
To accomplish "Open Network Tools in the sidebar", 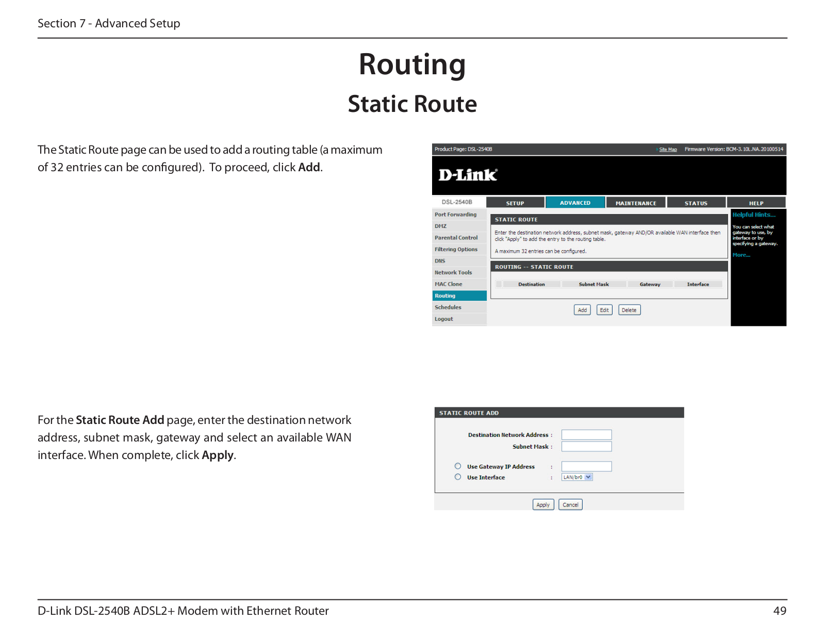I will coord(459,272).
